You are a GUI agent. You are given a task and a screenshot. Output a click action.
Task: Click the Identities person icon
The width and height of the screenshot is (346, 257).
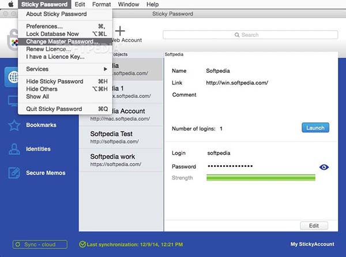14,149
